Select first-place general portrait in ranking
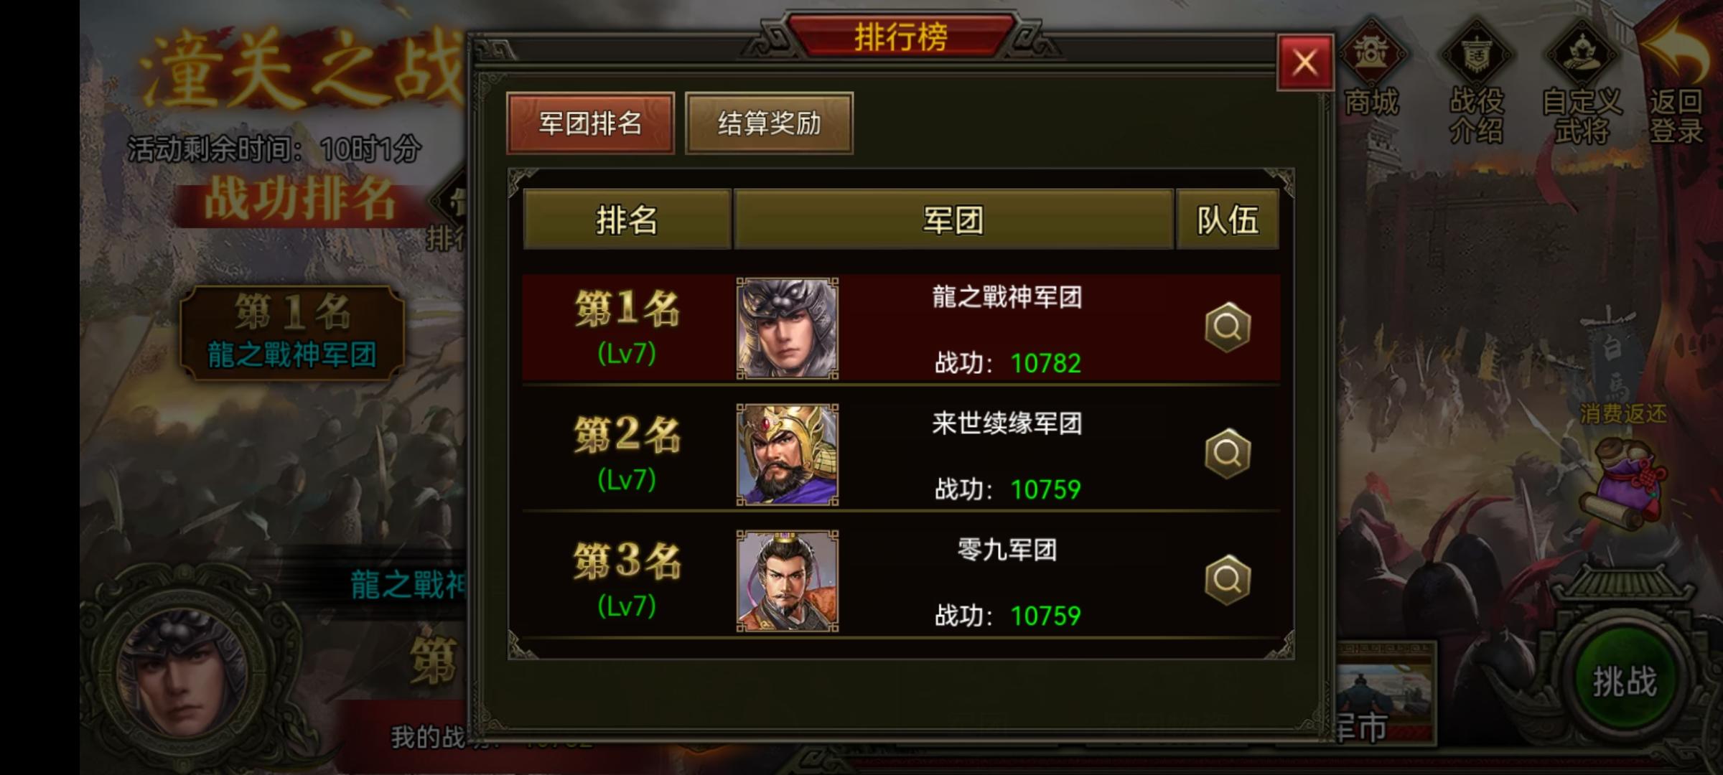Image resolution: width=1723 pixels, height=775 pixels. pos(788,329)
